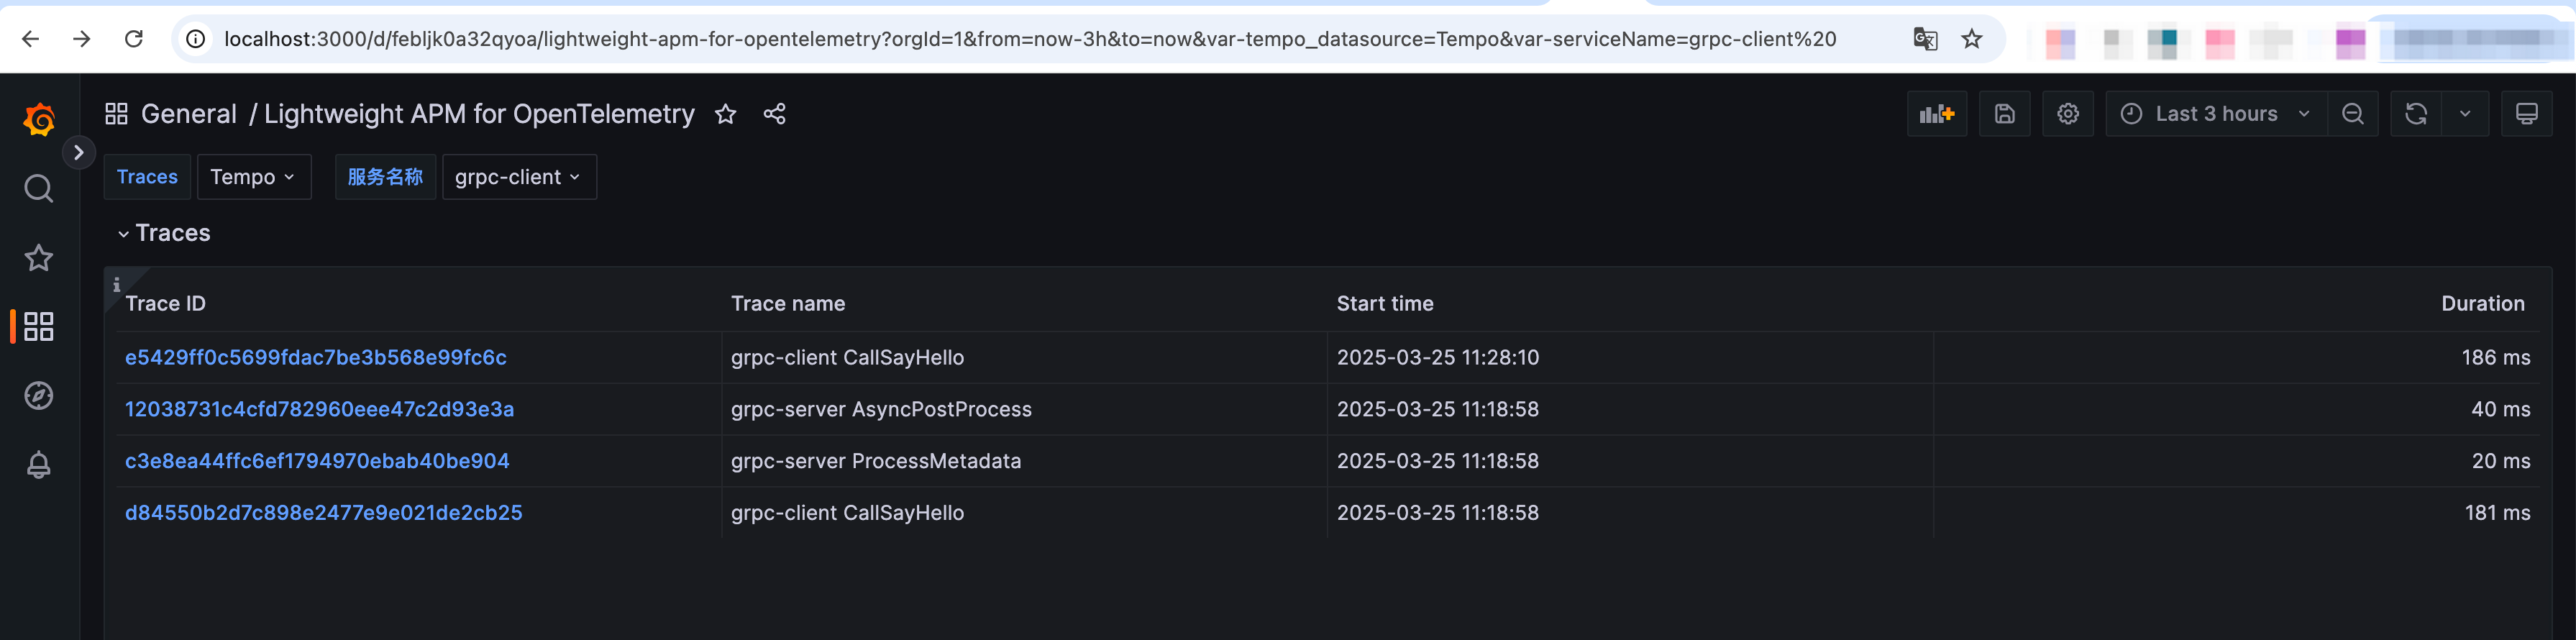Collapse the Traces row section
Image resolution: width=2576 pixels, height=640 pixels.
pos(124,232)
